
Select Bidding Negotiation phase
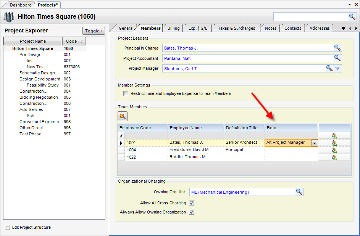click(x=39, y=97)
